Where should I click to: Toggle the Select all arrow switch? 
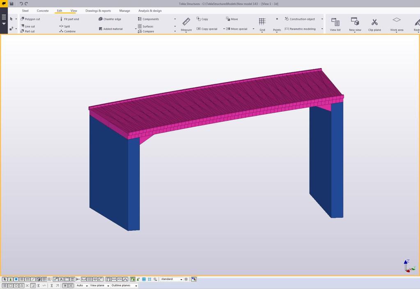(5, 279)
